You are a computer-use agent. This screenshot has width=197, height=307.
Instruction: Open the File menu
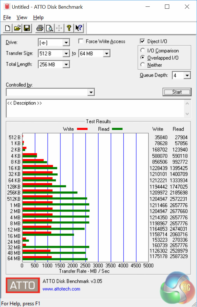[7, 17]
